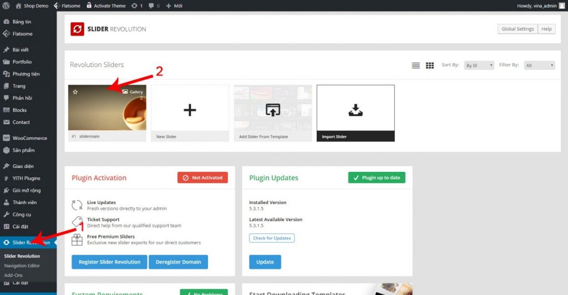Switch to grid view icon
The width and height of the screenshot is (568, 295).
tap(430, 65)
